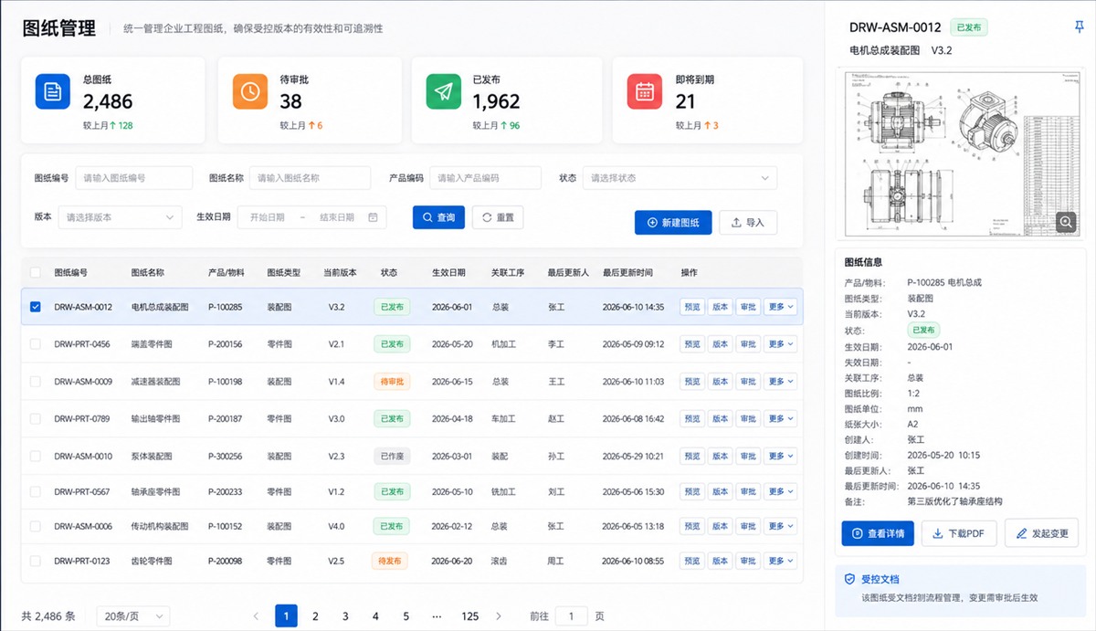Click the green paper-plane icon on 已发布 card
Image resolution: width=1096 pixels, height=631 pixels.
point(444,92)
